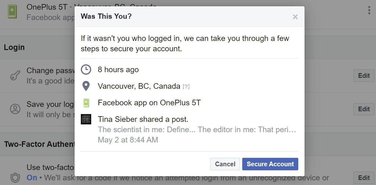Screen dimensions: 376x185
Task: Edit the two-factor authentication setting
Action: pyautogui.click(x=364, y=178)
